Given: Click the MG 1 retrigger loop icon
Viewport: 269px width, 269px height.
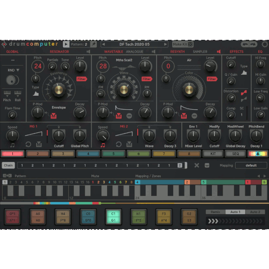Looking at the screenshot, I should coord(28,144).
